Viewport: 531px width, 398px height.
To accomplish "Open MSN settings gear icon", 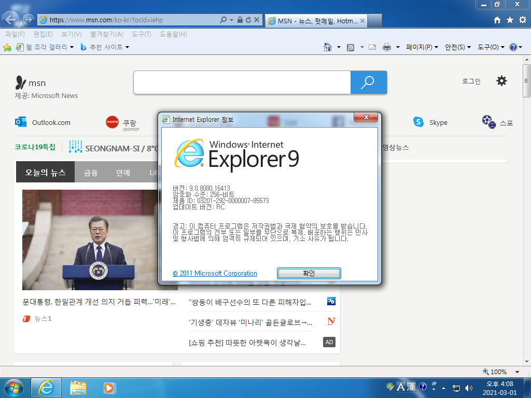I will pos(501,81).
